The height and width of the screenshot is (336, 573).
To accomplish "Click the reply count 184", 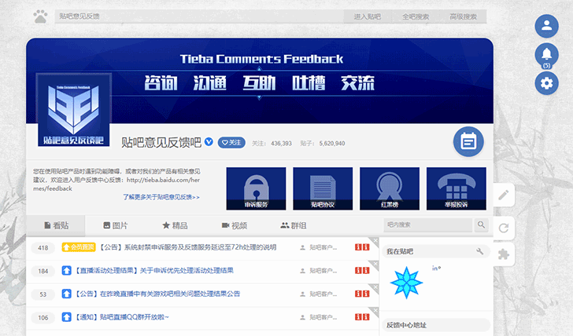I will pyautogui.click(x=43, y=271).
